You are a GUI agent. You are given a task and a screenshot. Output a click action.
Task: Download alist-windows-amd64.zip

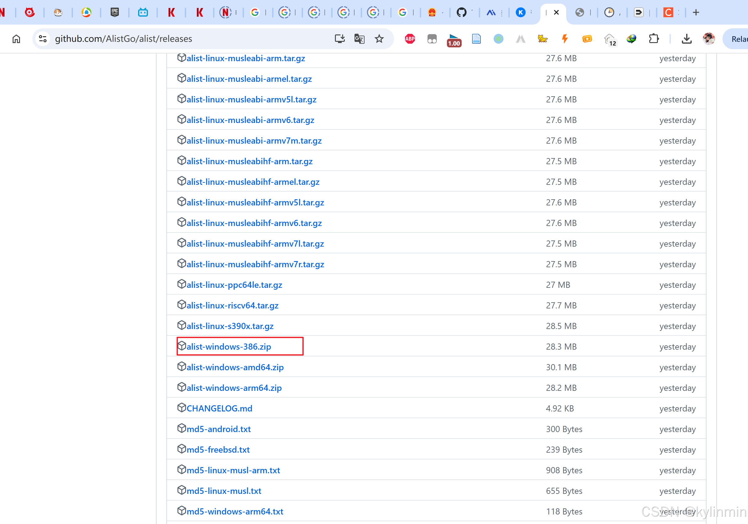tap(235, 367)
